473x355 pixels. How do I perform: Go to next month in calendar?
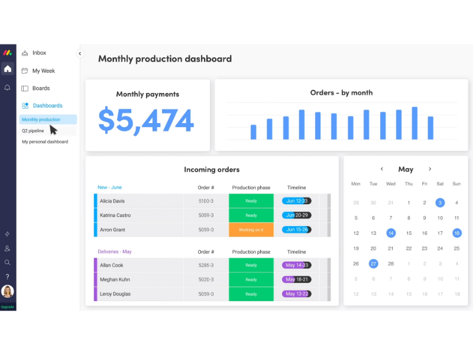pyautogui.click(x=430, y=169)
